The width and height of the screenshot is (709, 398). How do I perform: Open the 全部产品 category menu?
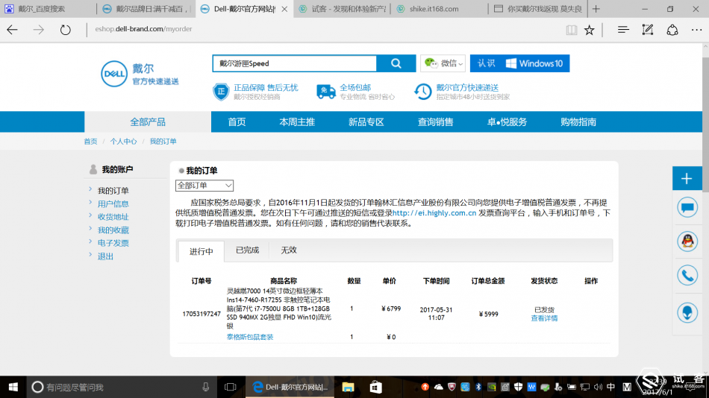(x=148, y=122)
